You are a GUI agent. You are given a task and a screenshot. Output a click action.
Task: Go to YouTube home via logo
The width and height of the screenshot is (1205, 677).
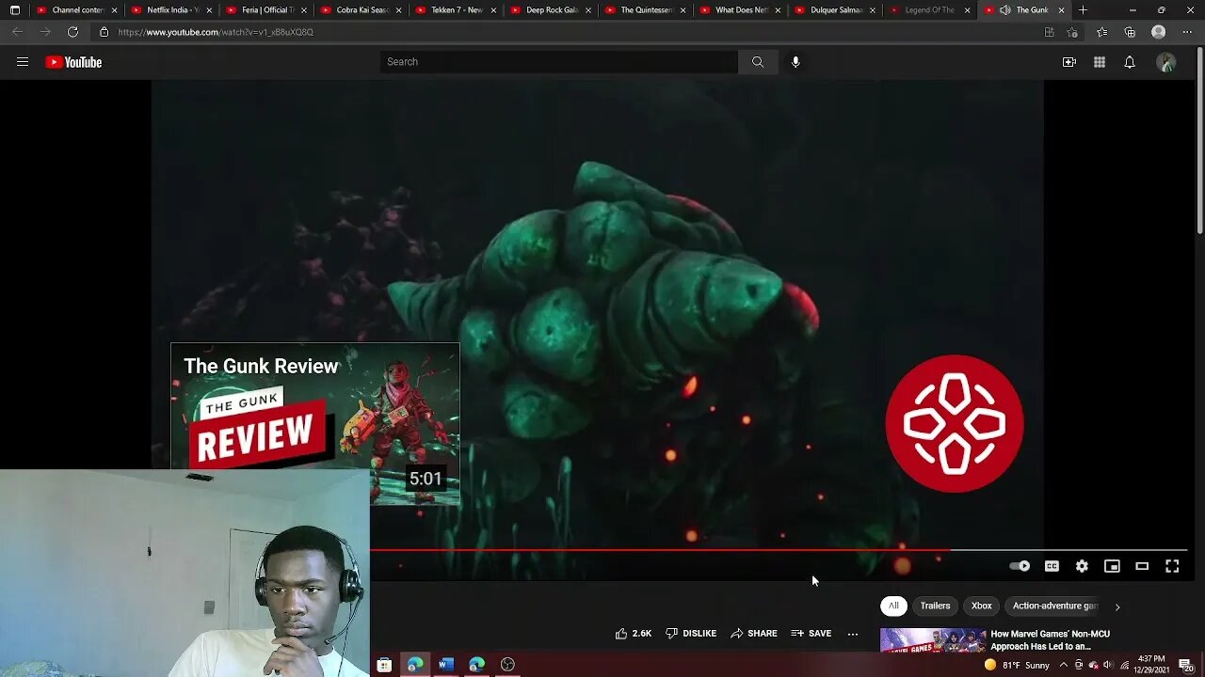point(73,62)
